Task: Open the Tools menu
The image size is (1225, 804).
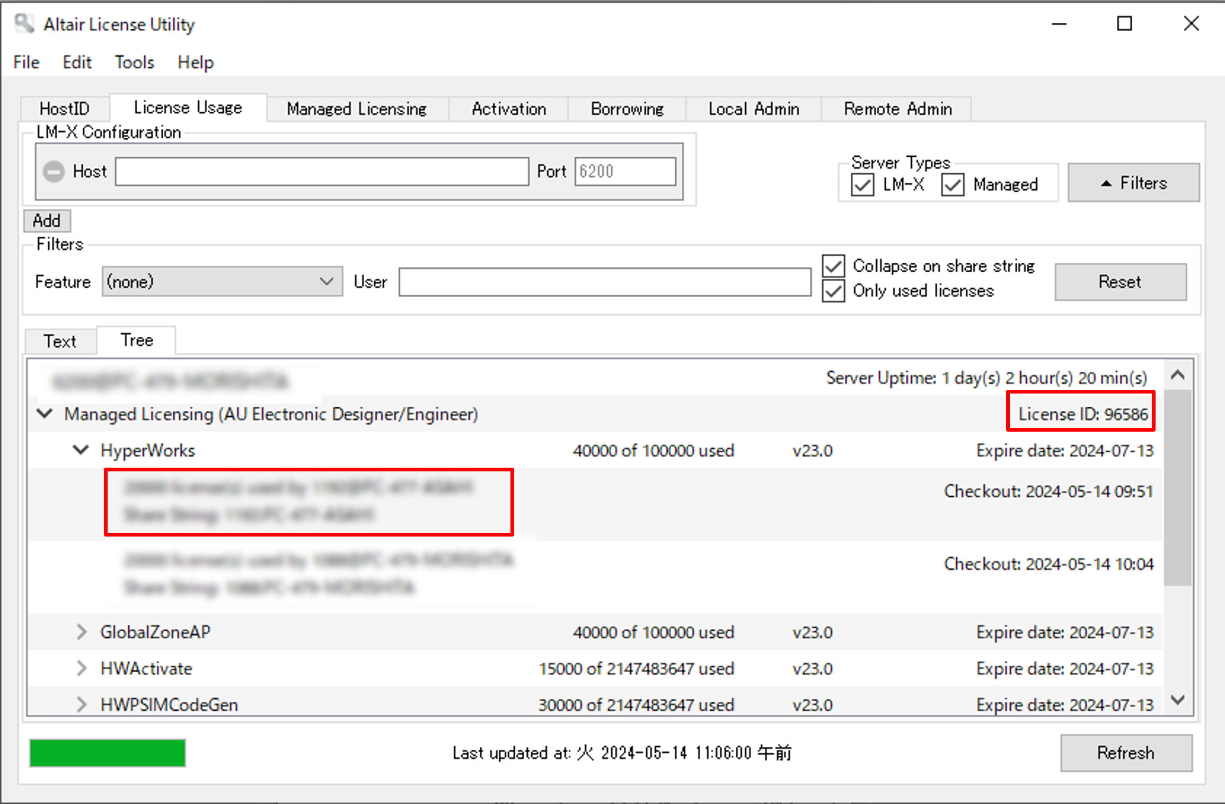Action: point(134,62)
